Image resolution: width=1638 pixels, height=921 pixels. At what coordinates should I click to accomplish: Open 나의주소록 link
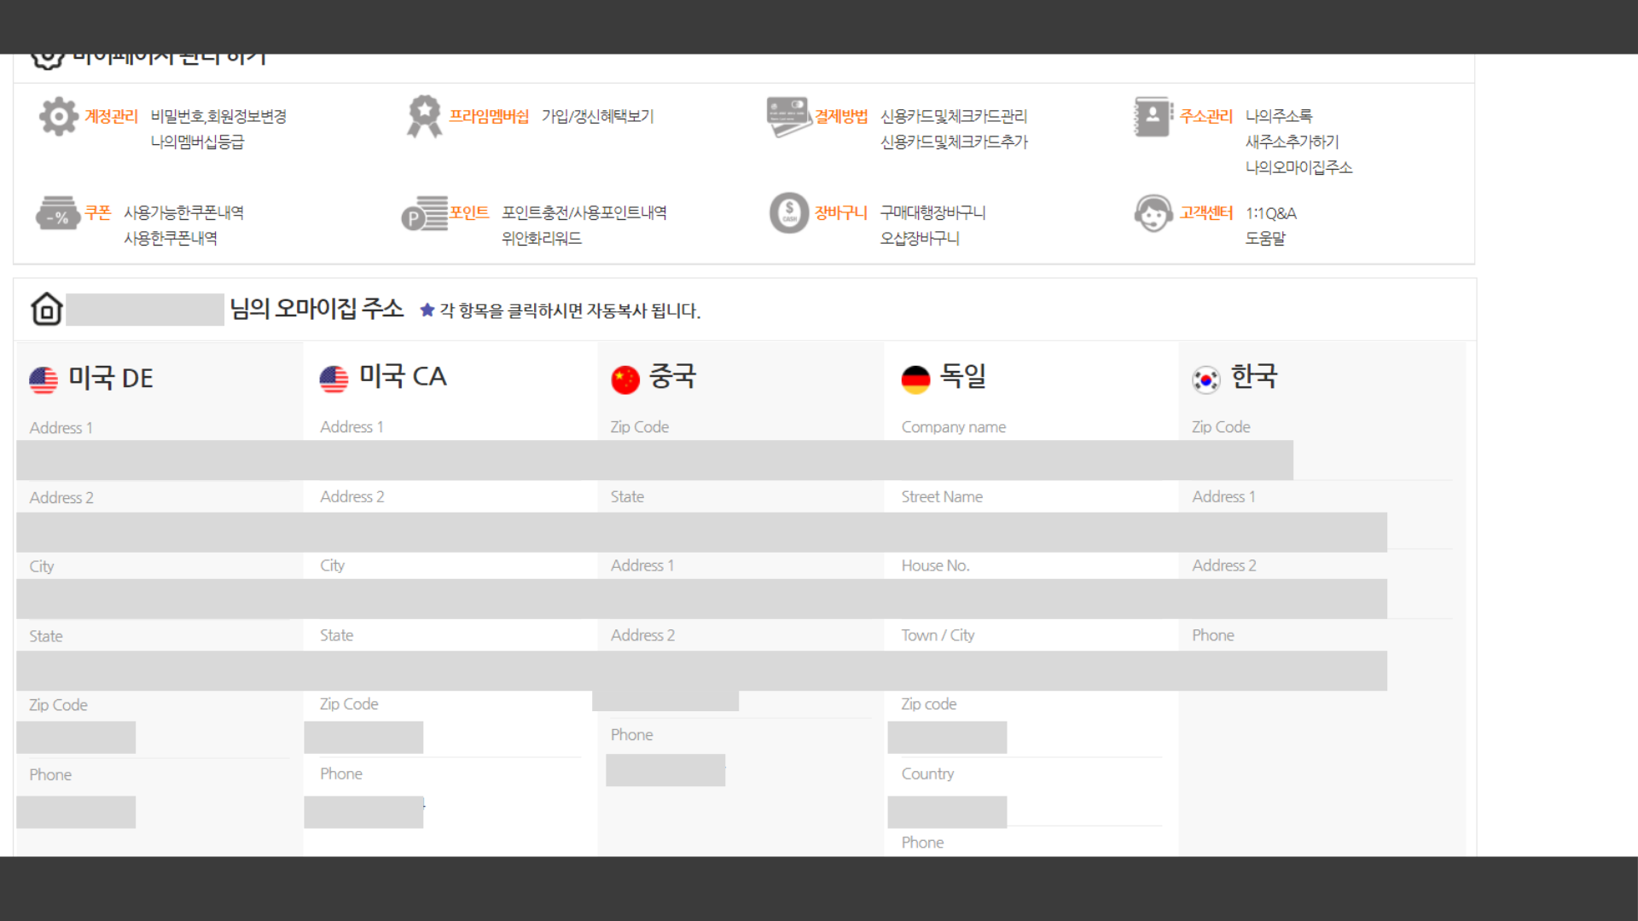(x=1279, y=116)
